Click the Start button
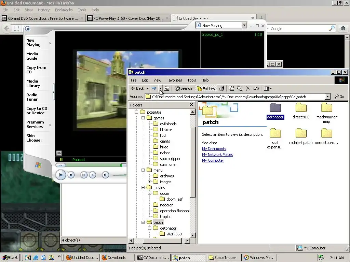The width and height of the screenshot is (350, 262). [10, 258]
